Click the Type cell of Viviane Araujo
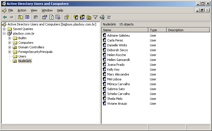The width and height of the screenshot is (212, 131). coord(153,104)
